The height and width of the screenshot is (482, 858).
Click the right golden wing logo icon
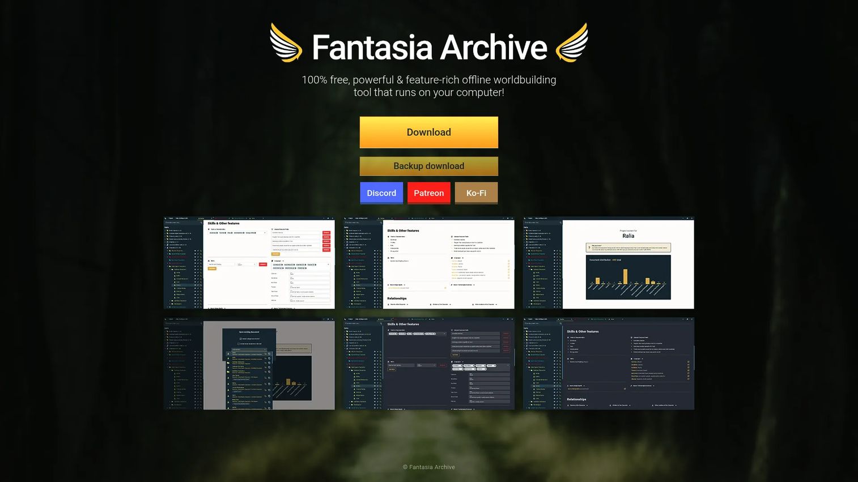point(572,43)
